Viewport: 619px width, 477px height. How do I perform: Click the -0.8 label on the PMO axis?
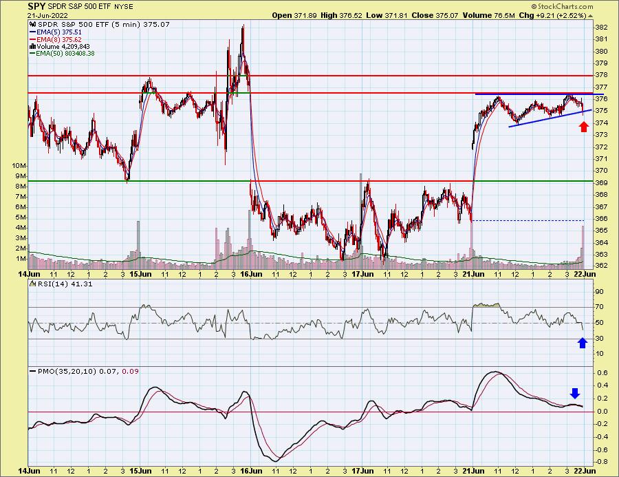click(x=601, y=462)
